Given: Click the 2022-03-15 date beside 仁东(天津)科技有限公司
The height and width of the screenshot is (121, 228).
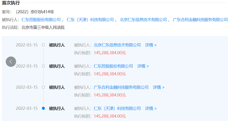Looking at the screenshot, I should (x=27, y=108).
